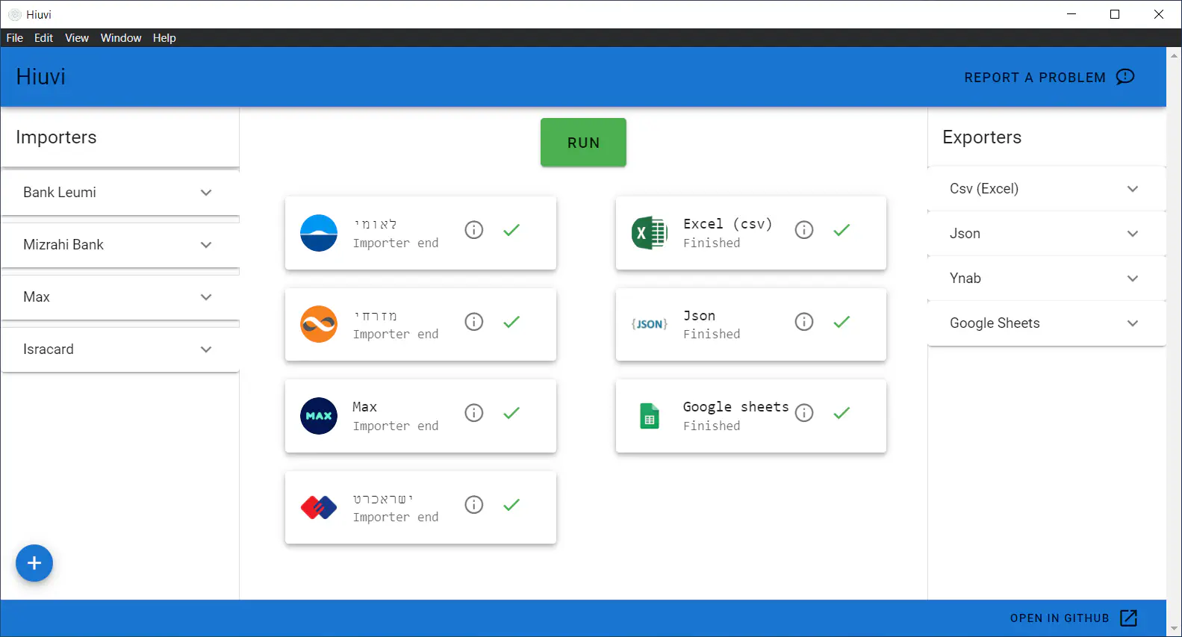Click the Open in GitHub link
The image size is (1182, 637).
coord(1073,618)
